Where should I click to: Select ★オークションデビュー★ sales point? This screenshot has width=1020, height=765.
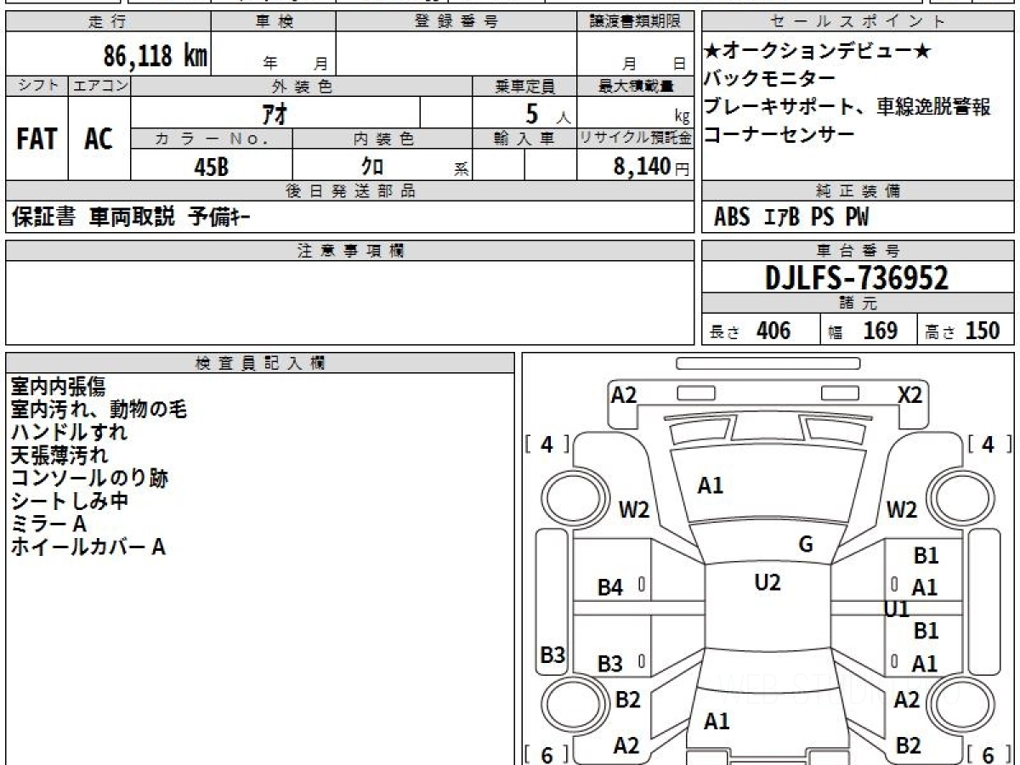[x=819, y=51]
